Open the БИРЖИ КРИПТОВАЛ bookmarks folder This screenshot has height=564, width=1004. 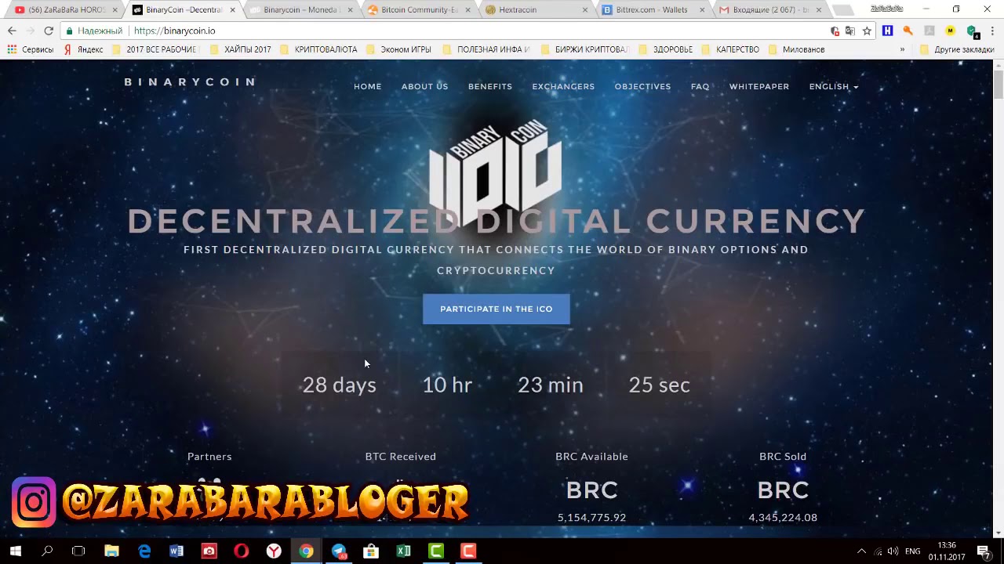click(x=584, y=49)
